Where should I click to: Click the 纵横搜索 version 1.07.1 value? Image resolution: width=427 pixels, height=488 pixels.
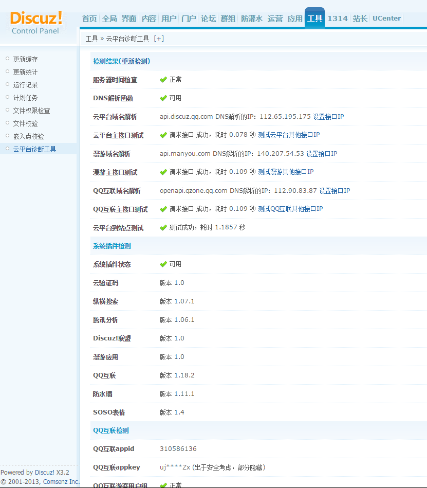[x=177, y=301]
